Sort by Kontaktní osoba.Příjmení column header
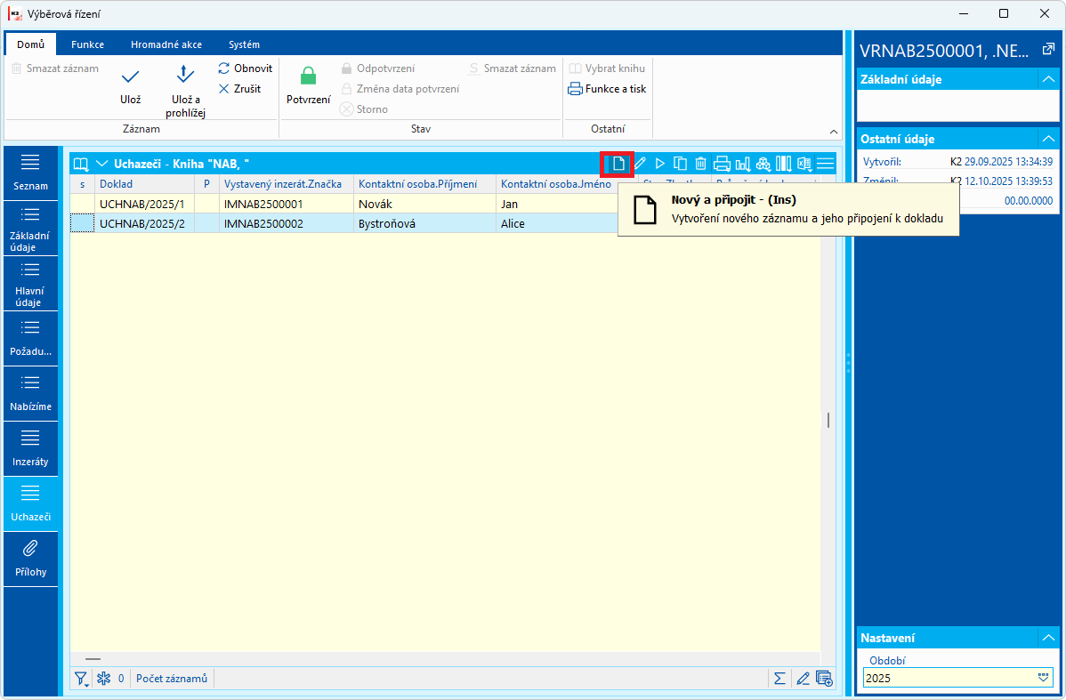The image size is (1066, 700). tap(425, 184)
